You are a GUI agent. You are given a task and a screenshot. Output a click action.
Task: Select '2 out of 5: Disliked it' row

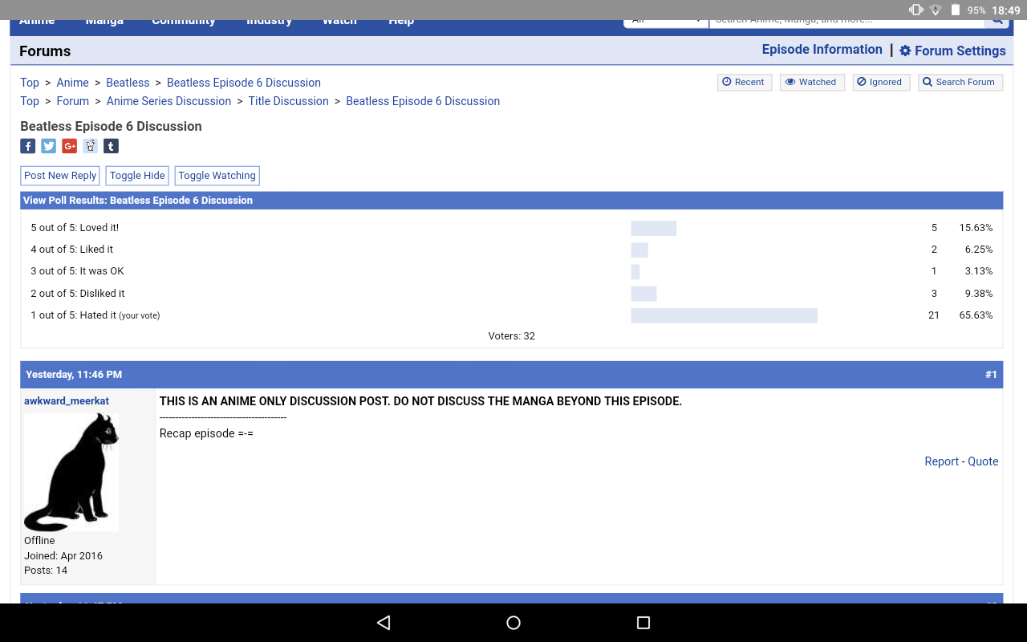point(512,294)
